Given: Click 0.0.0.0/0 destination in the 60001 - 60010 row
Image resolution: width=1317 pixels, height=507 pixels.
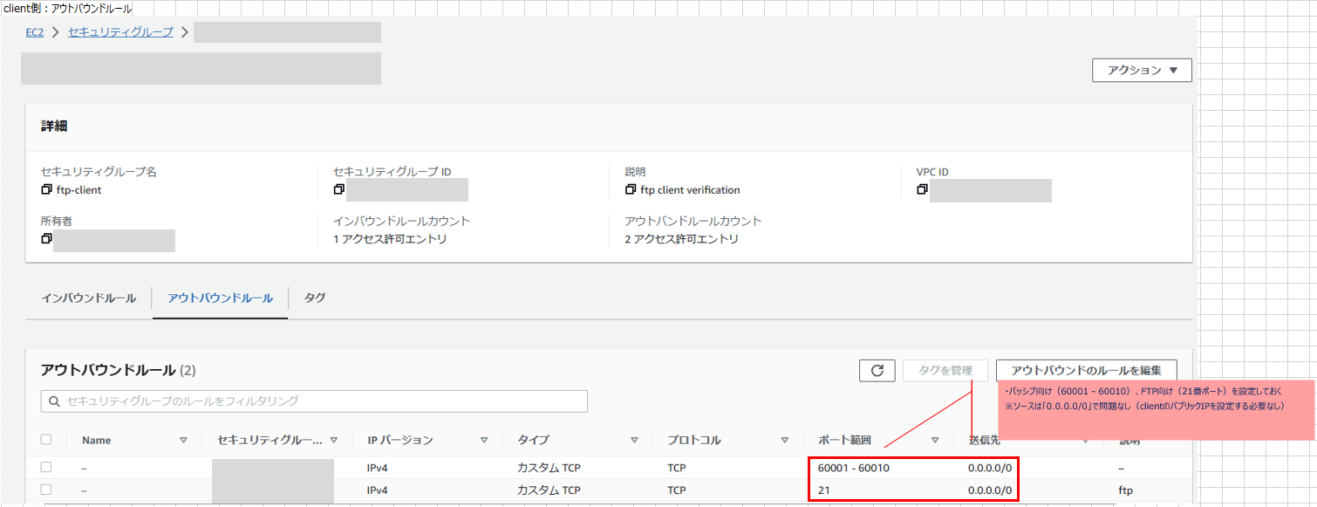Looking at the screenshot, I should (990, 468).
